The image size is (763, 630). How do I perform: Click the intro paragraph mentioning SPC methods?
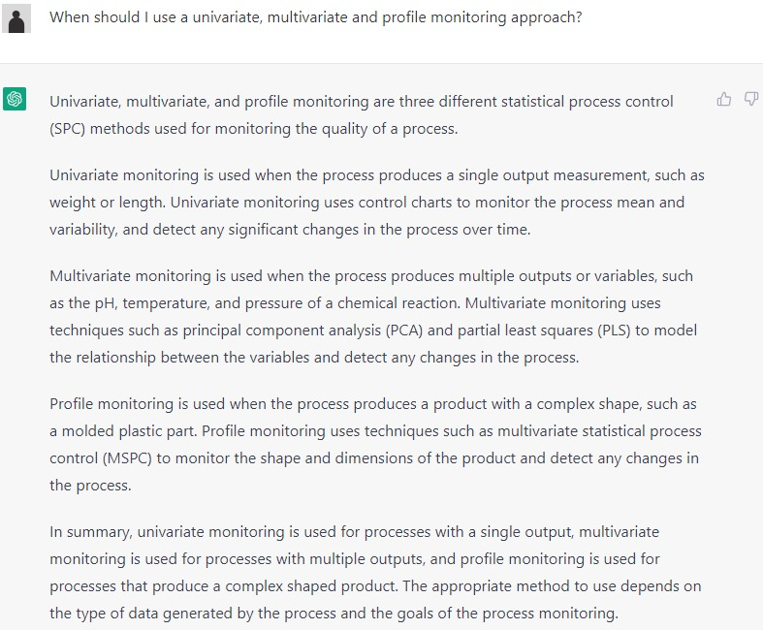(x=361, y=114)
